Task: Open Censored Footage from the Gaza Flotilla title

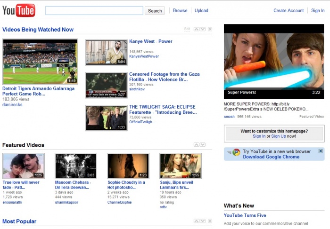Action: tap(165, 77)
